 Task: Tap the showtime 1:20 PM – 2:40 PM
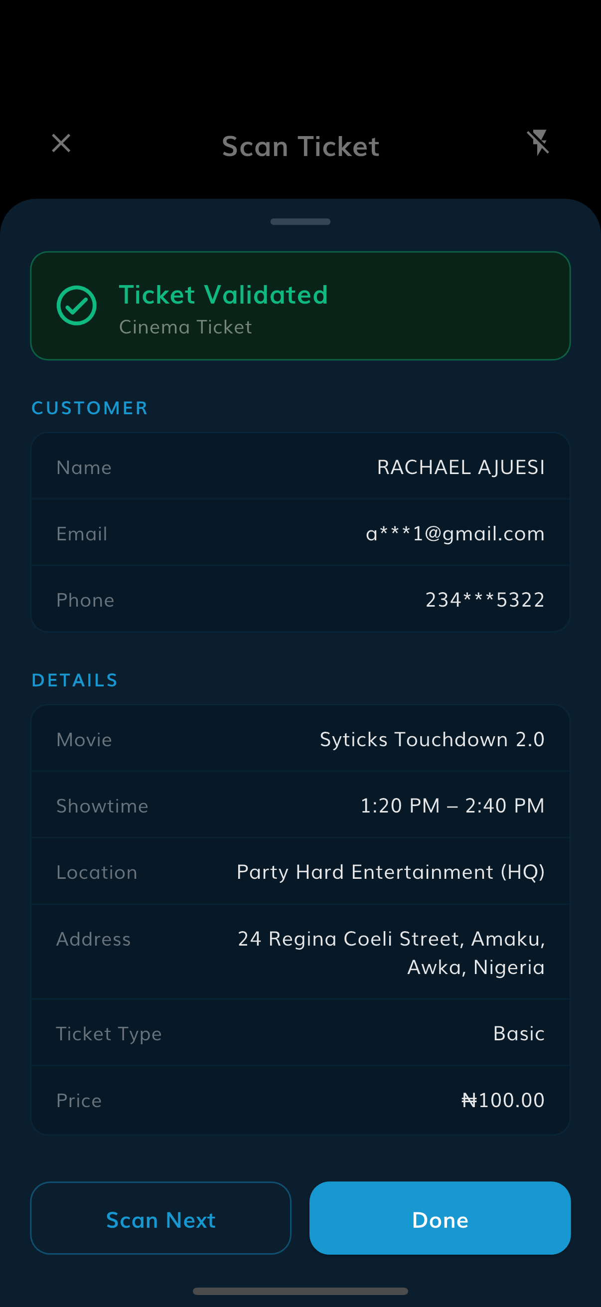(452, 806)
